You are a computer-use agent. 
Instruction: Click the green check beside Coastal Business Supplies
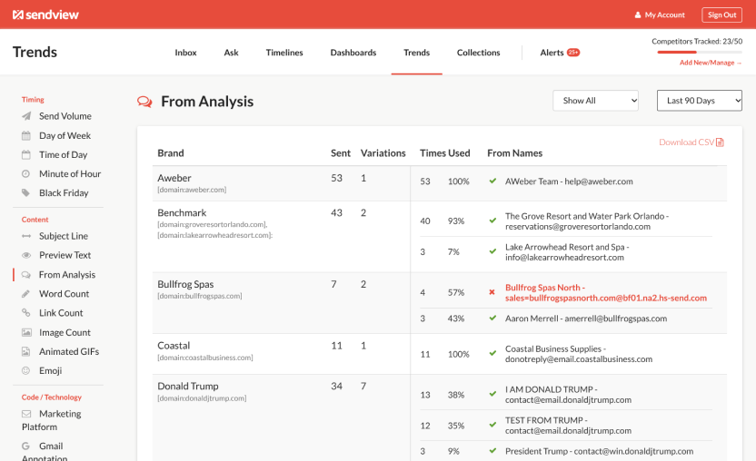point(492,353)
